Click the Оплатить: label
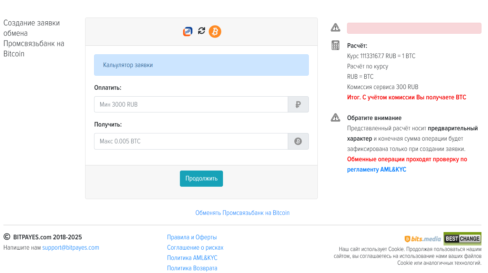488x273 pixels. point(108,88)
